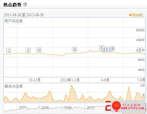This screenshot has height=114, width=147.
Task: Select the 2012年1-3月 quarter label
Action: click(x=70, y=80)
